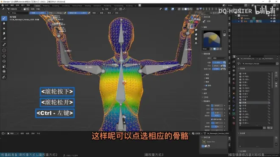Adjust the brush Weight slider in header
The width and height of the screenshot is (280, 157).
tap(38, 13)
